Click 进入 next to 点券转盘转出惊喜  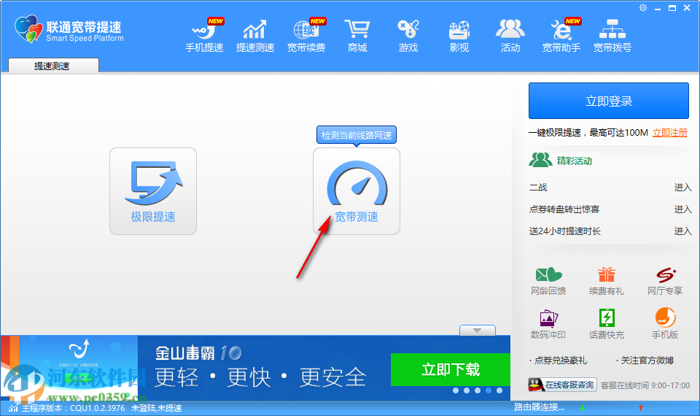(682, 209)
